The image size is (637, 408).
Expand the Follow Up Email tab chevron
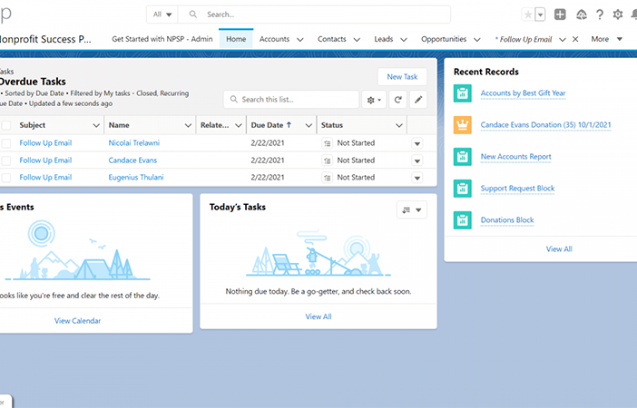(563, 39)
